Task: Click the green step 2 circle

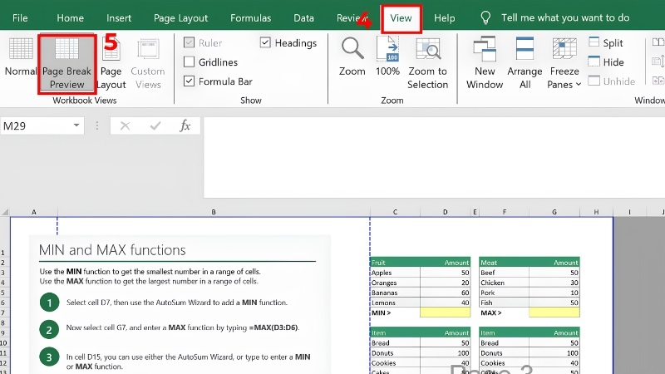Action: tap(49, 329)
